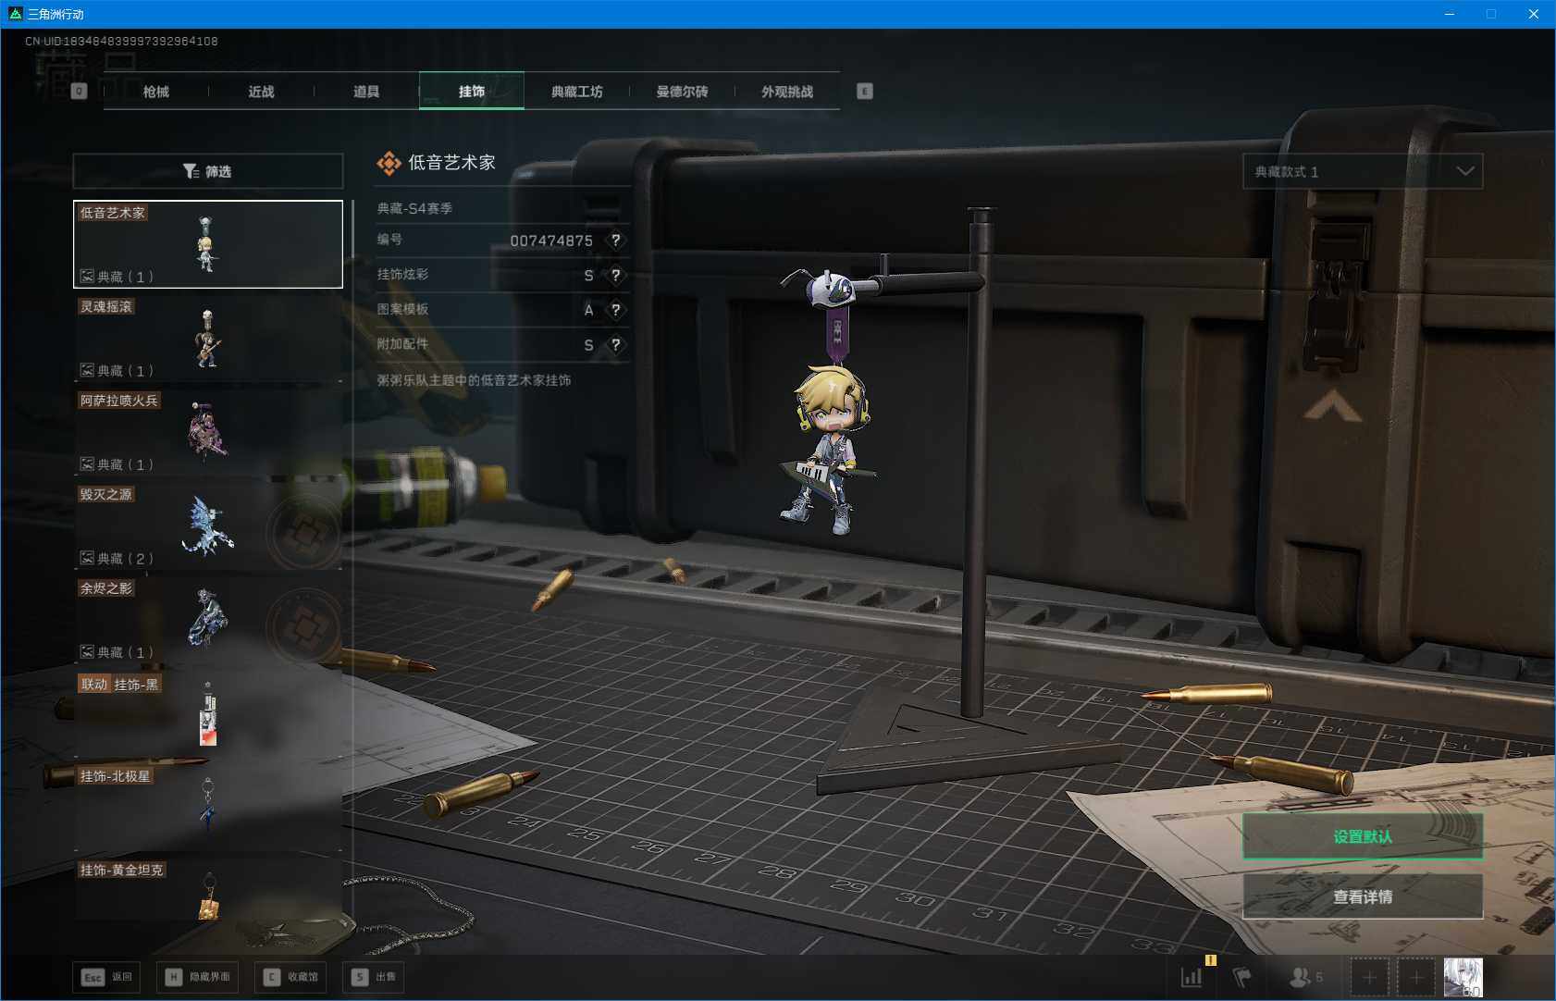This screenshot has width=1556, height=1001.
Task: Show help for 编号 serial number
Action: (616, 241)
